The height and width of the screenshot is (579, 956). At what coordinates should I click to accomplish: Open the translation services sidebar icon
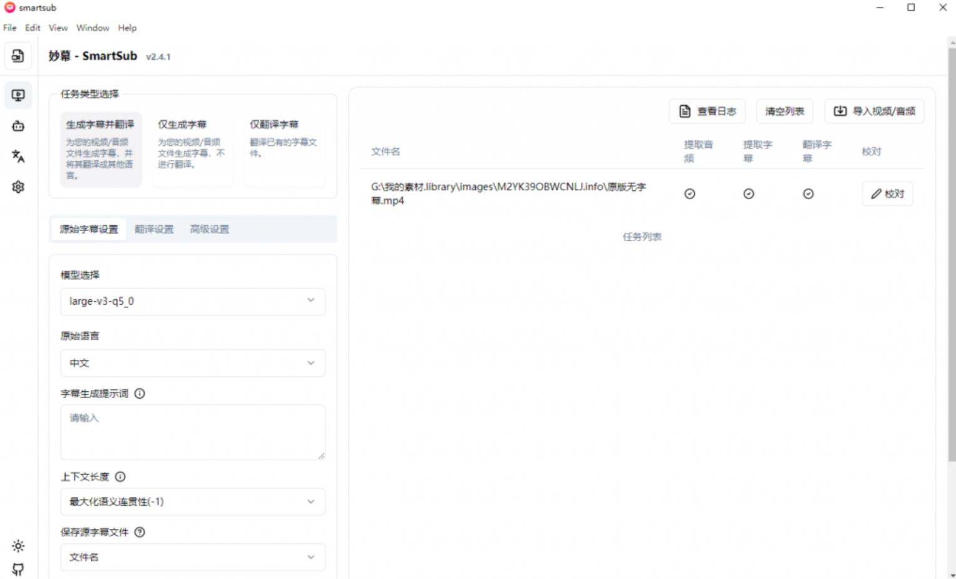[18, 156]
